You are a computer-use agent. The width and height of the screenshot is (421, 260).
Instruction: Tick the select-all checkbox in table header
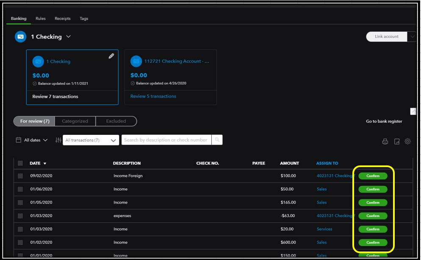pos(20,163)
